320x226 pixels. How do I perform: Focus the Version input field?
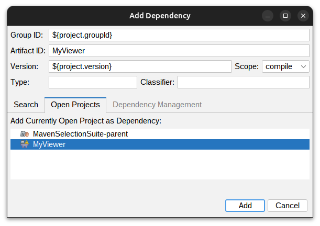point(140,66)
